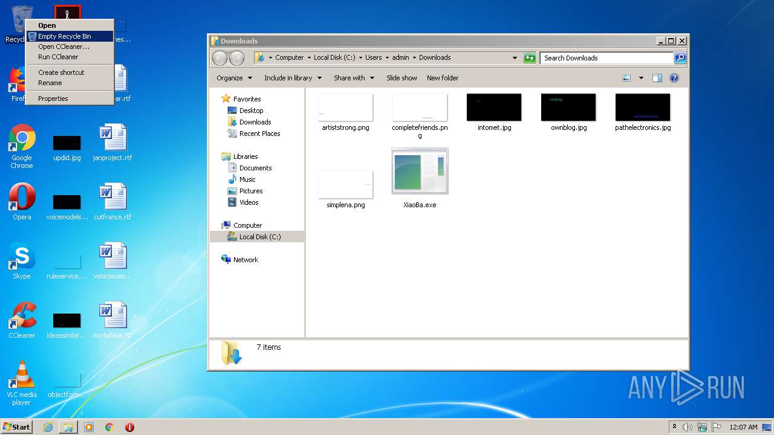
Task: Select Music library
Action: tap(247, 179)
